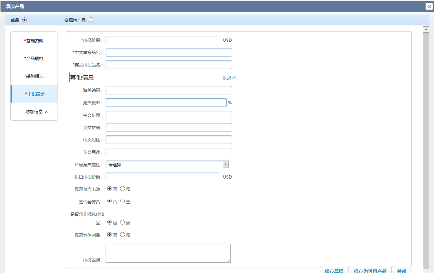Open the 基础资料 tab
434x273 pixels.
click(x=34, y=41)
